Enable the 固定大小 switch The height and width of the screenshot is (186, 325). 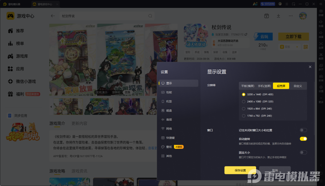pos(303,152)
